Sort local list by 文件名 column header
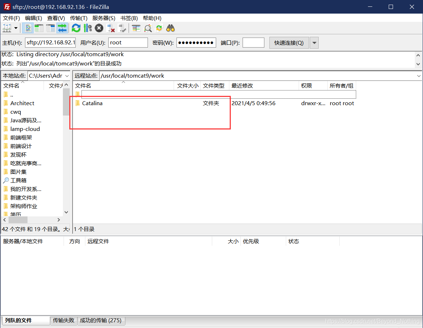Screen dimensions: 423x328 (23, 85)
